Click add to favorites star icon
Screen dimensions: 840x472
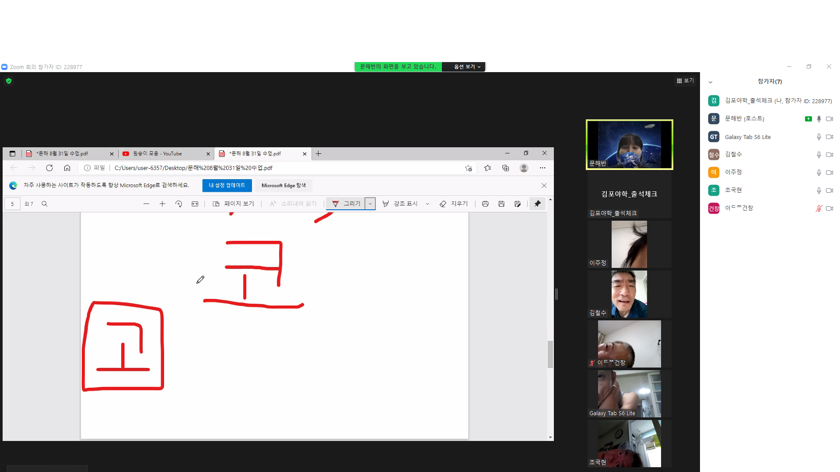[468, 168]
